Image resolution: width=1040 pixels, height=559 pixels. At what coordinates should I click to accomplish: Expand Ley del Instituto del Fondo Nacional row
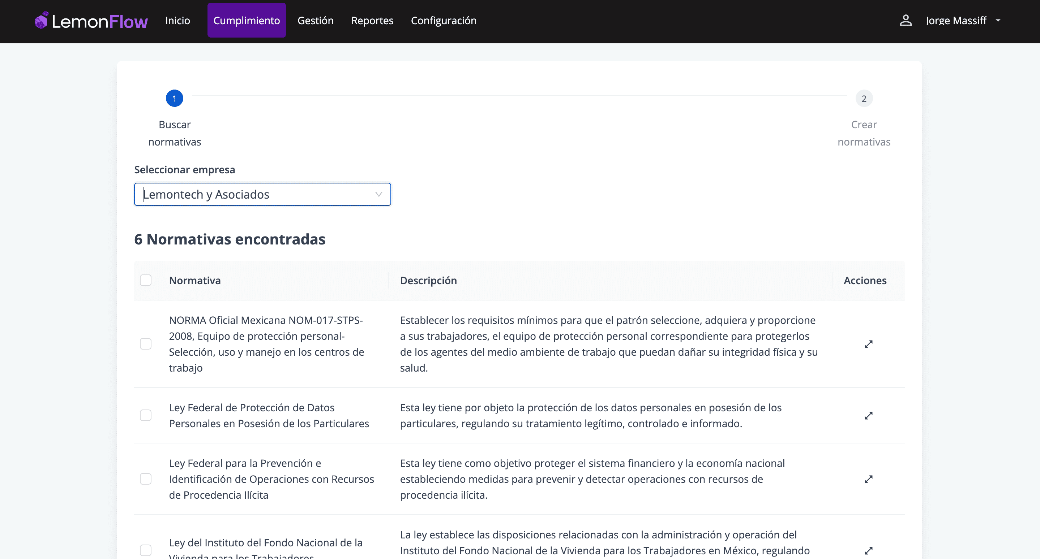[x=868, y=550]
